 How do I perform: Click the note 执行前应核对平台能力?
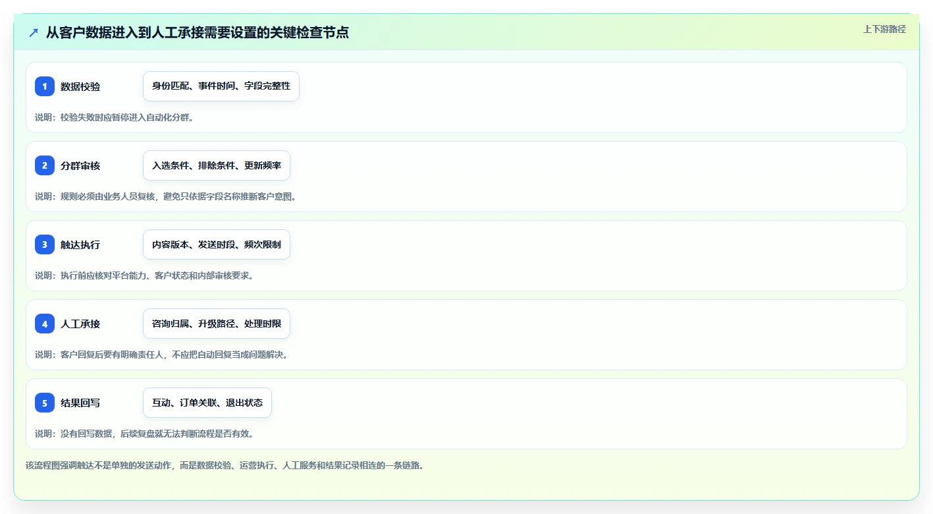click(144, 275)
